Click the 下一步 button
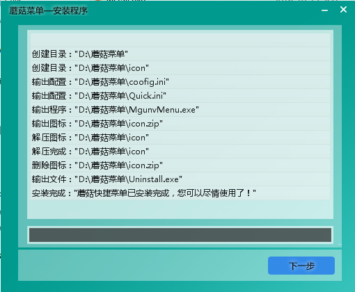 click(301, 266)
